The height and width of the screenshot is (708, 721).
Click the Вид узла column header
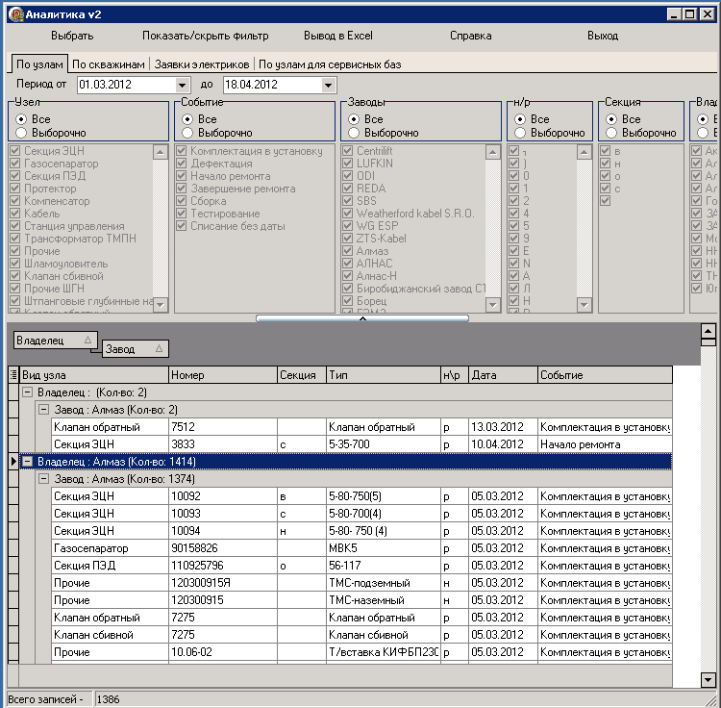tap(94, 375)
